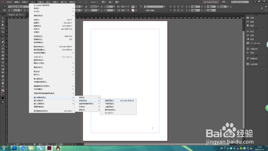Click the text color T swatch
Screen dimensions: 268x151
pos(133,7)
